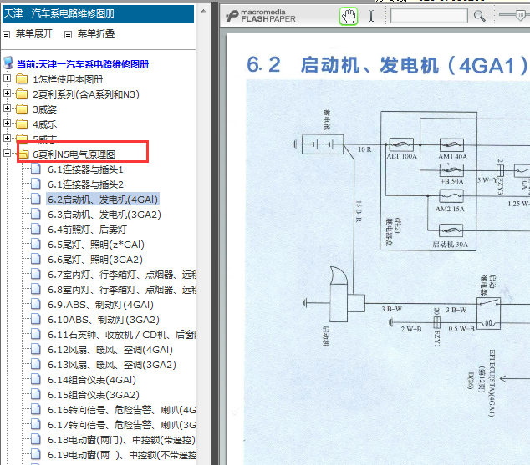Expand the 4威乐 folder node
Image resolution: width=530 pixels, height=465 pixels.
click(x=7, y=124)
